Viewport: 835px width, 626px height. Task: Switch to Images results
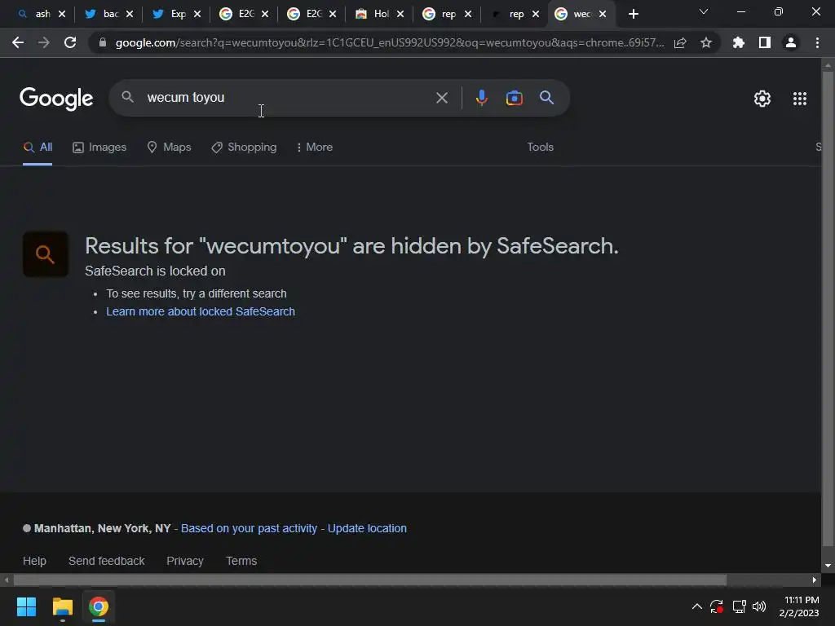point(99,148)
